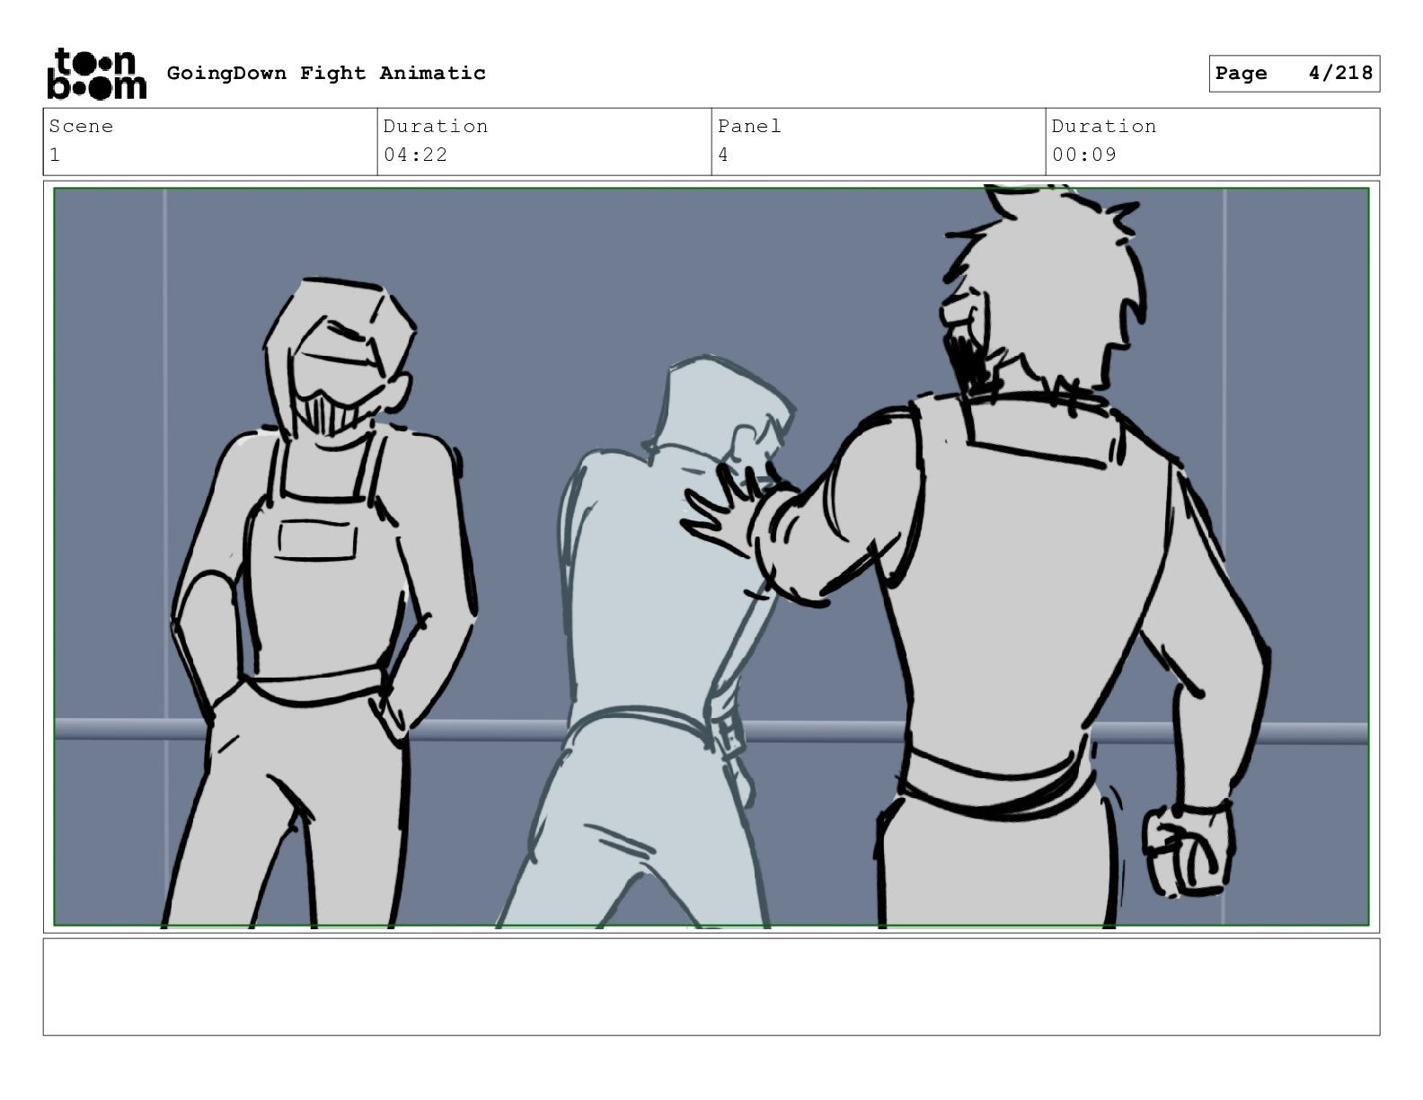Select the GoingDown Fight Animatic title
Image resolution: width=1423 pixels, height=1100 pixels.
[326, 74]
